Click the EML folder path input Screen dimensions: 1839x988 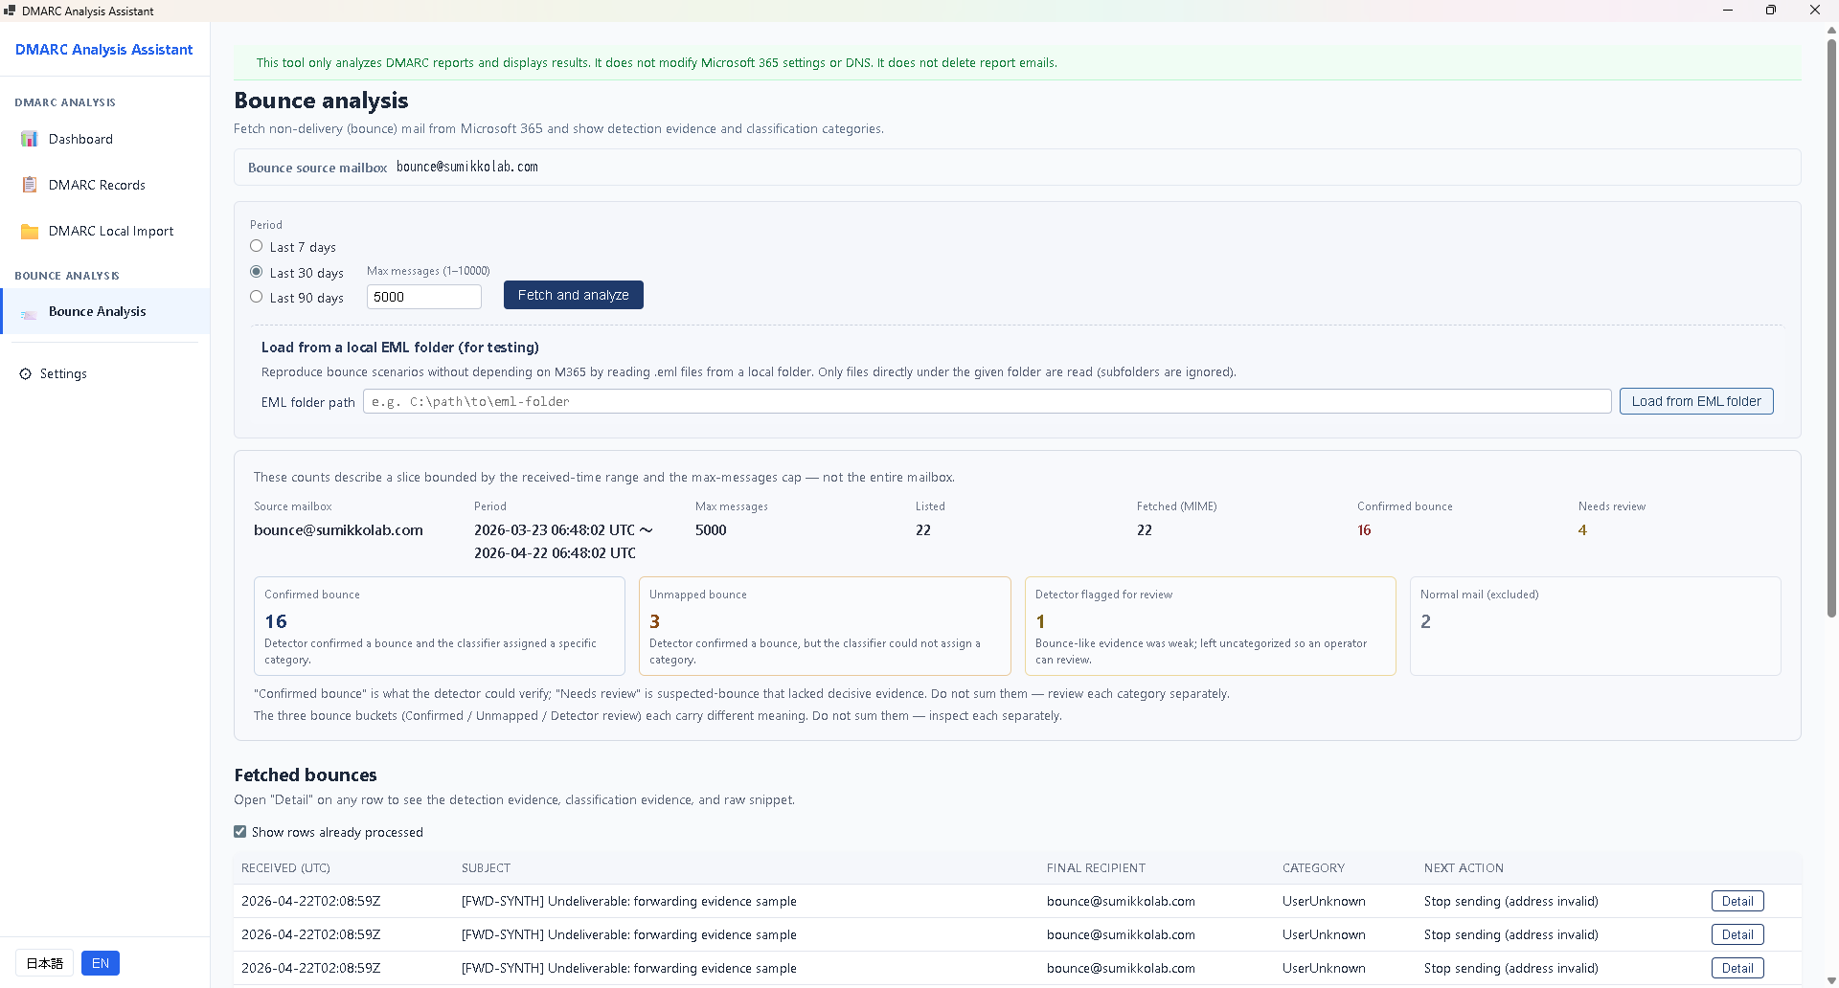[987, 401]
